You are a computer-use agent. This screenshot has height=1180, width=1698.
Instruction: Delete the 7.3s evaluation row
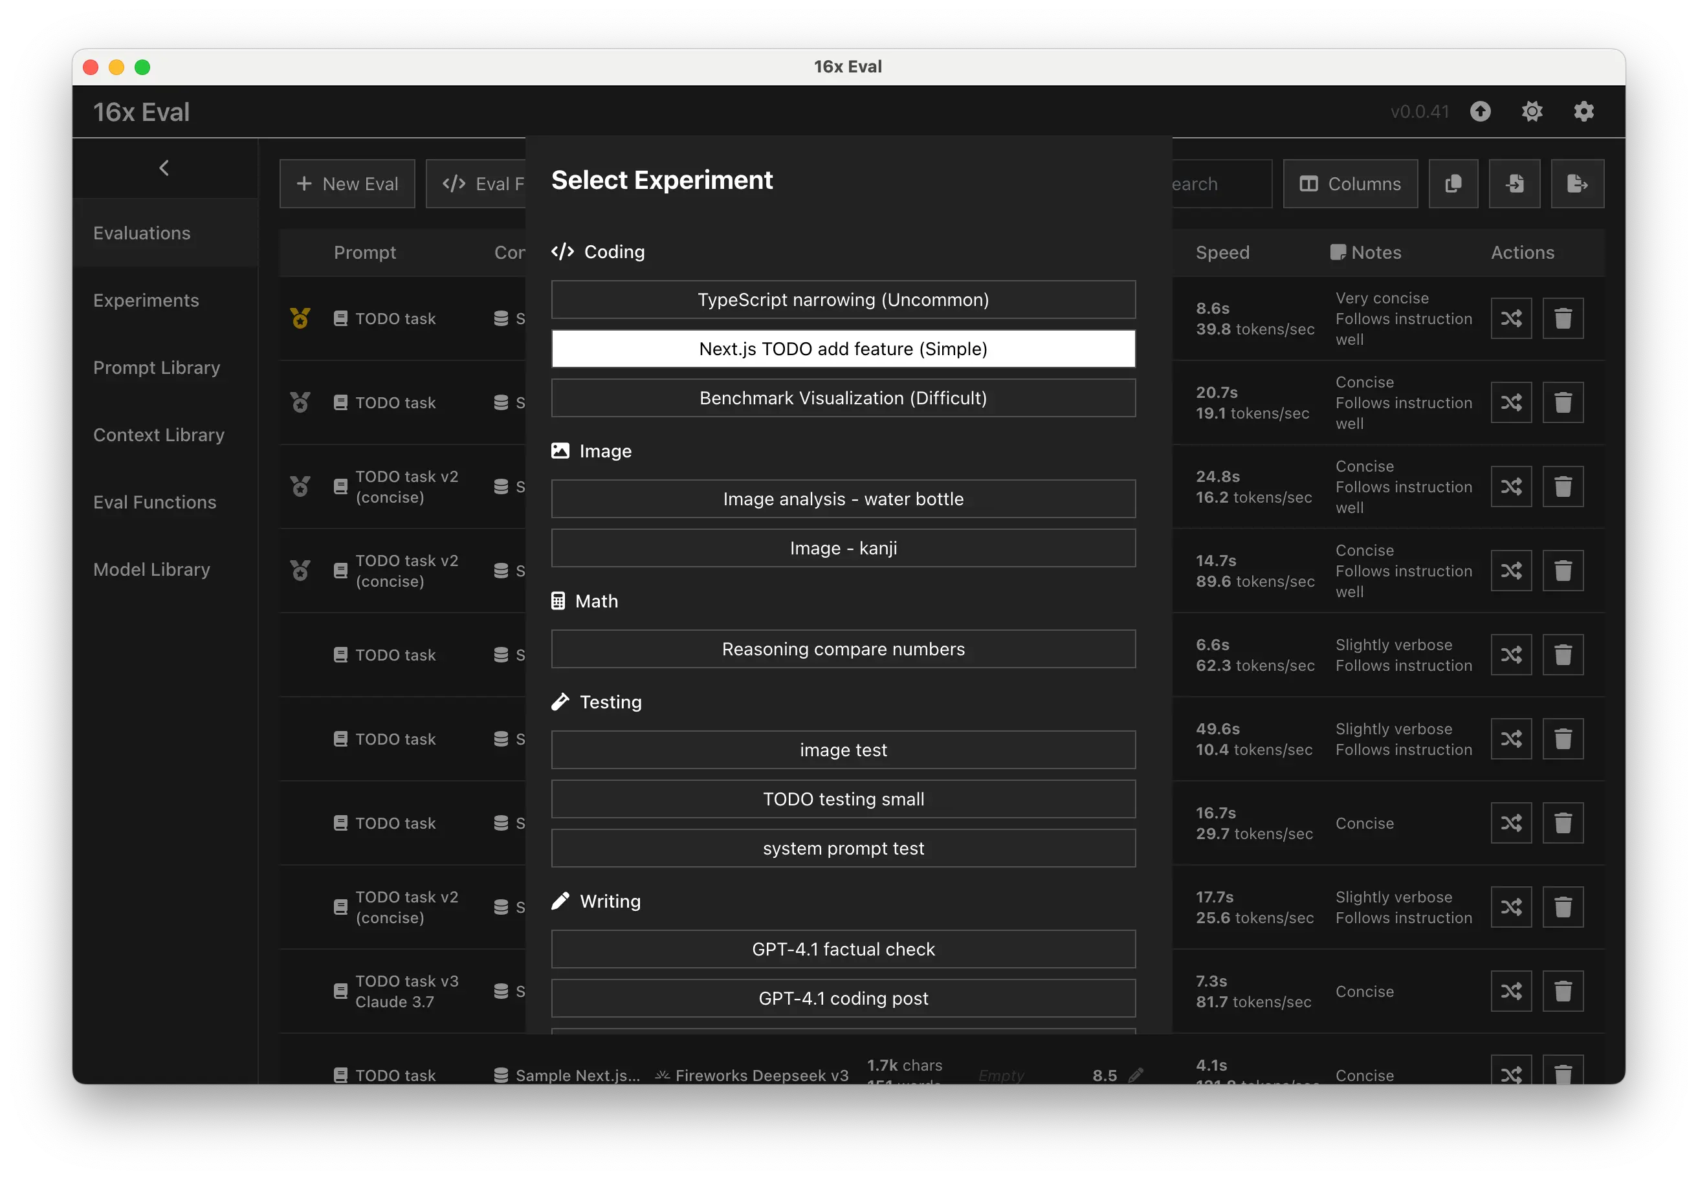coord(1563,992)
